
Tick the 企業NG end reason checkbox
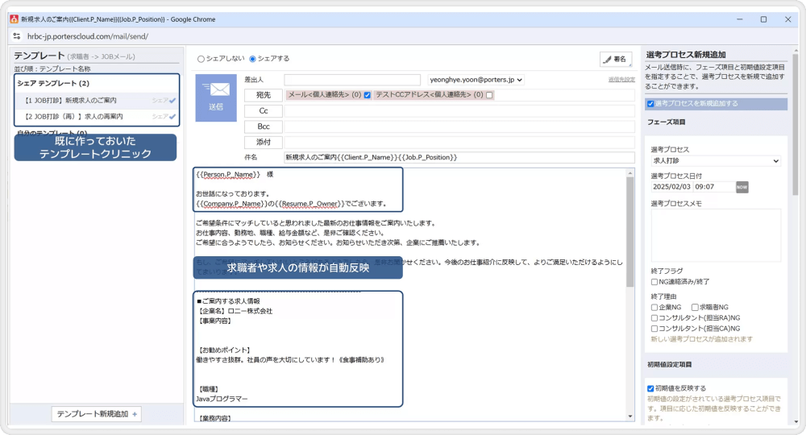pos(654,307)
